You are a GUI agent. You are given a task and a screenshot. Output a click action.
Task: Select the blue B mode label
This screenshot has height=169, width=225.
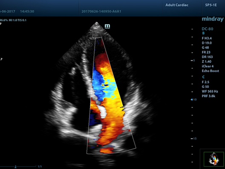(203, 33)
